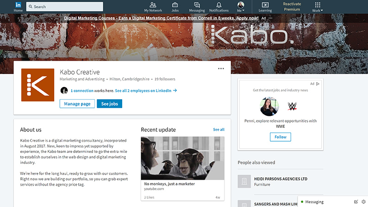Click the sidebar Ad choices icon
The image size is (368, 207).
318,84
